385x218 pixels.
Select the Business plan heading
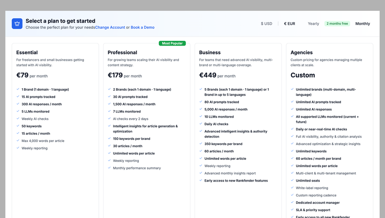(210, 53)
